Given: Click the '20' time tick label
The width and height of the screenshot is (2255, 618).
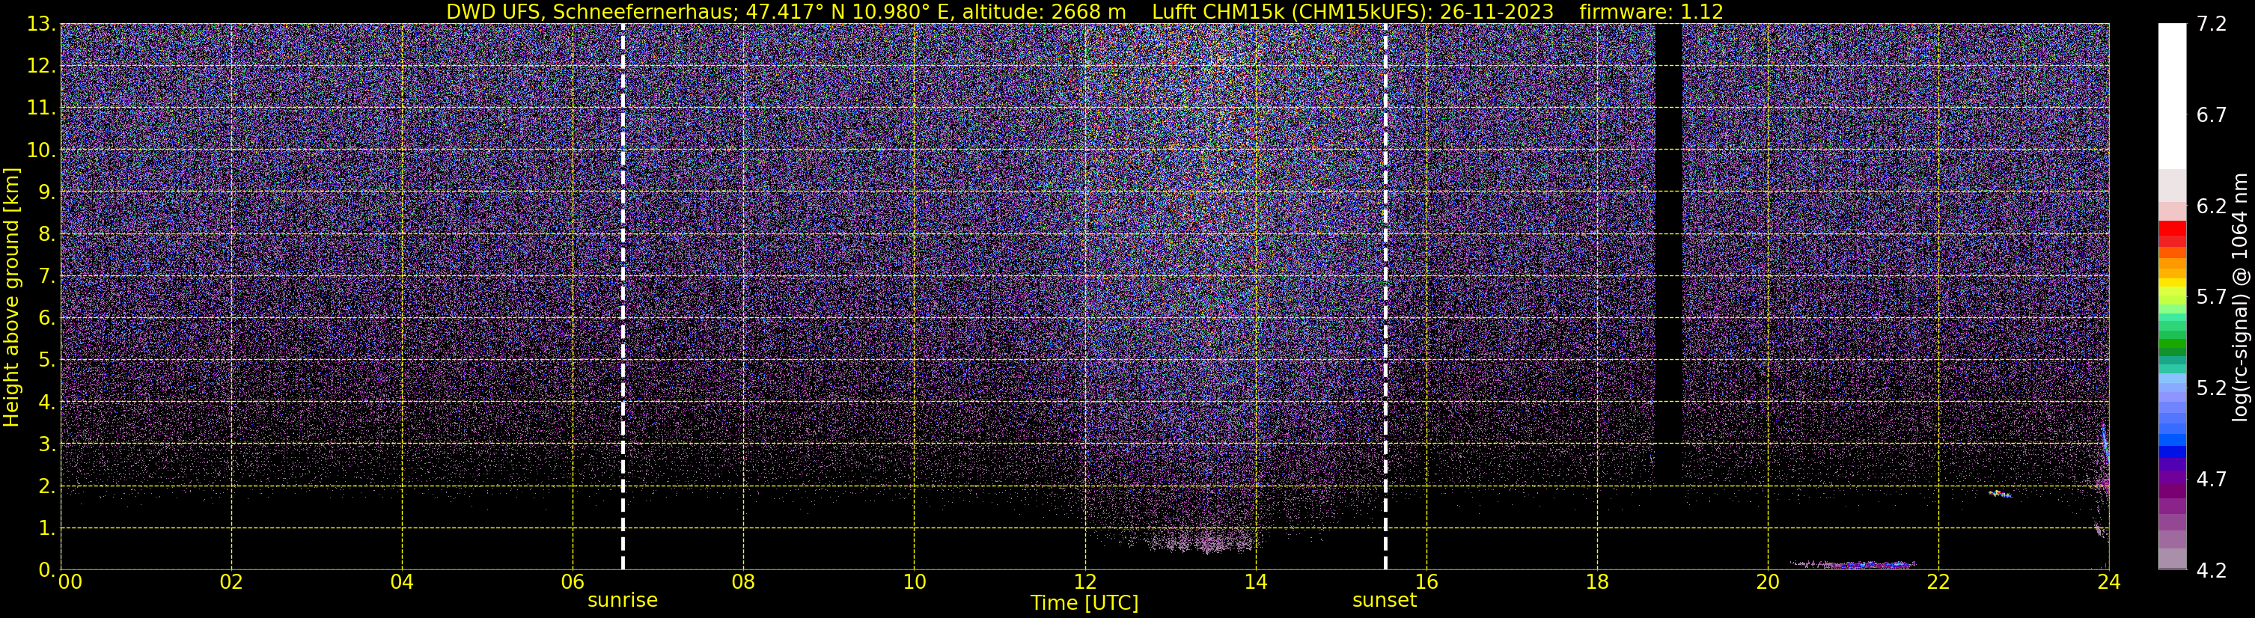Looking at the screenshot, I should point(1768,582).
